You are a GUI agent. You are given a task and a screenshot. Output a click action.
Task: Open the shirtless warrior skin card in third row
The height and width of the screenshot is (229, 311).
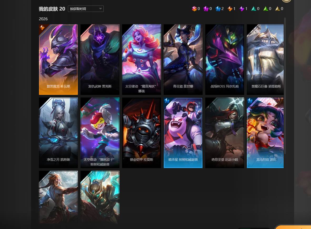[x=58, y=197]
